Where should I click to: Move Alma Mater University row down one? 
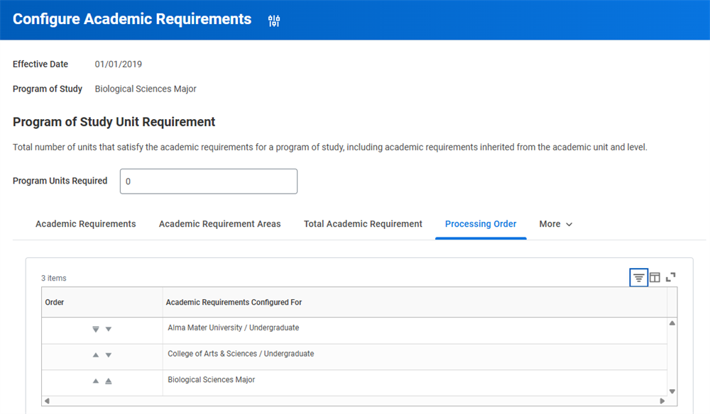coord(108,329)
